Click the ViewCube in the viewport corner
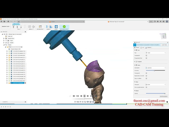 (x=163, y=36)
